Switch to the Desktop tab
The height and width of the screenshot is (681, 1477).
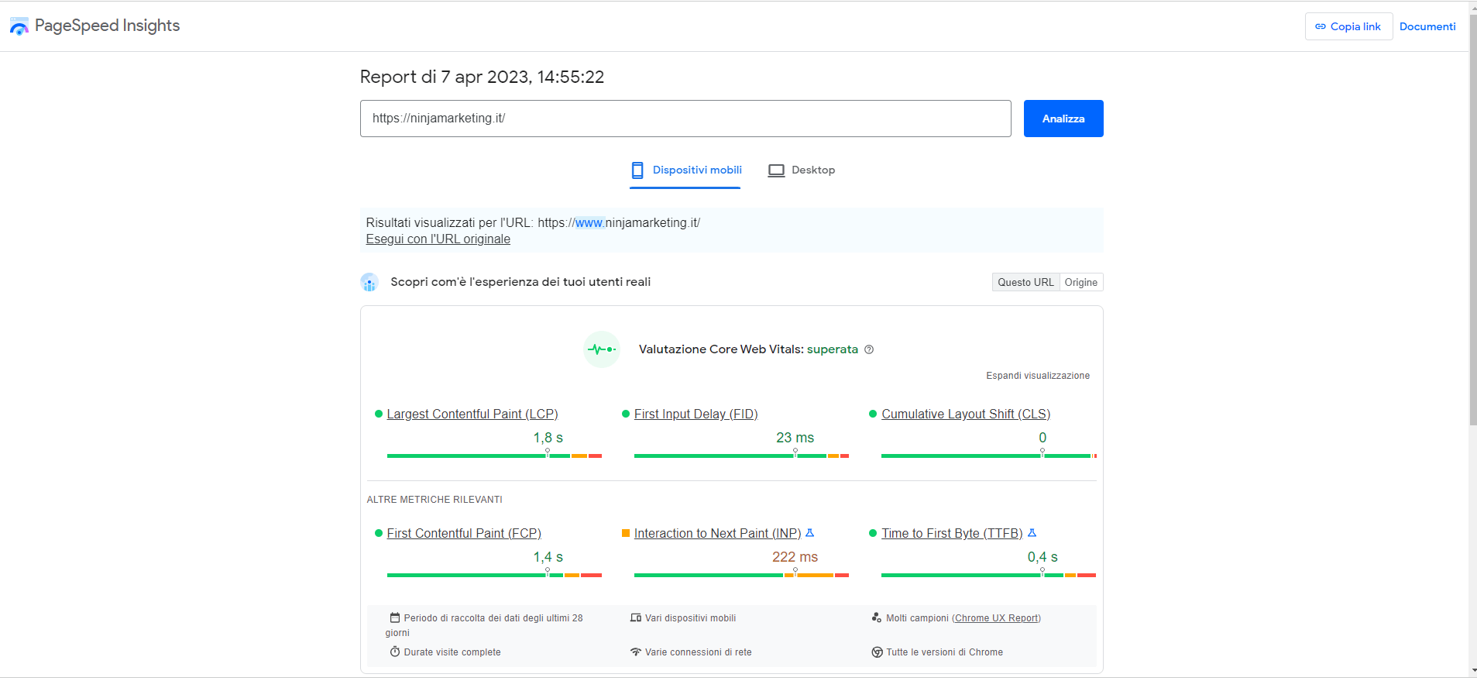coord(812,170)
